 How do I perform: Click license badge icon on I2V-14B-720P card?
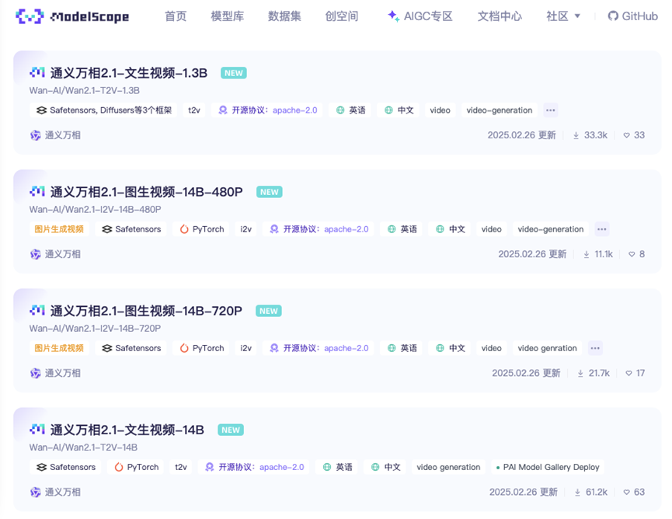tap(274, 348)
